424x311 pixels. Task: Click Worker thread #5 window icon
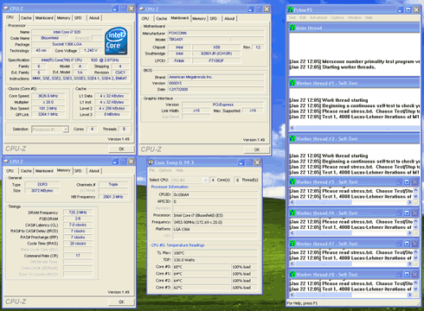292,182
